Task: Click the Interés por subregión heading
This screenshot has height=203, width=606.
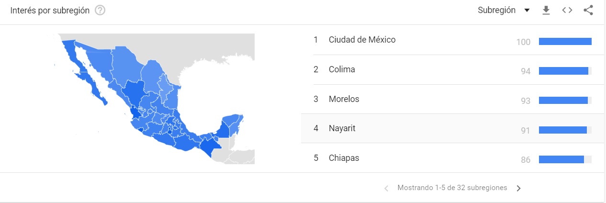Action: (x=50, y=11)
